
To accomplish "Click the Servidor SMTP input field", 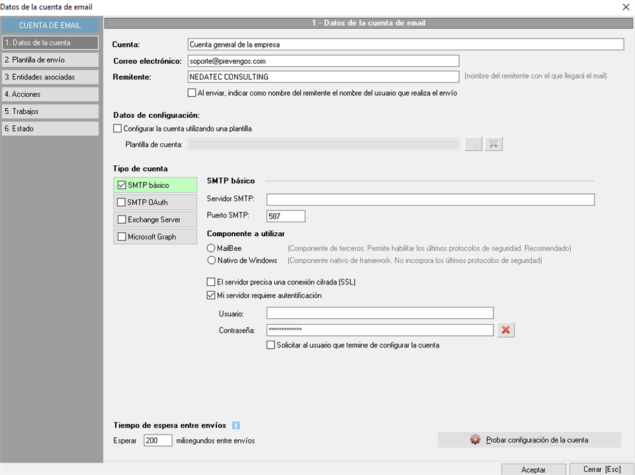I will (431, 199).
